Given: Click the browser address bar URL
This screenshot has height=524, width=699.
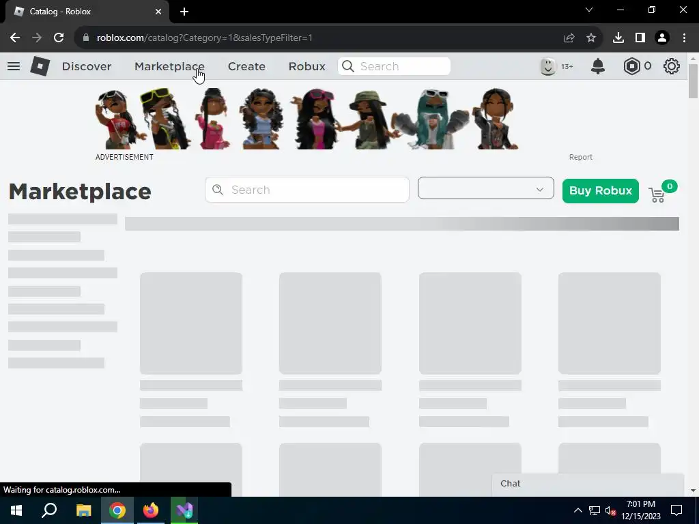Looking at the screenshot, I should point(205,38).
